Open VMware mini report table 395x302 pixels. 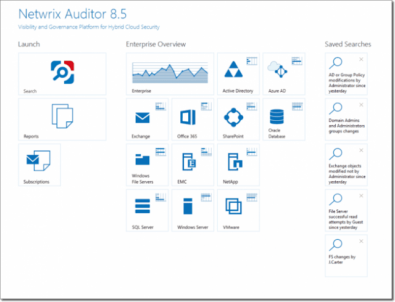point(252,198)
